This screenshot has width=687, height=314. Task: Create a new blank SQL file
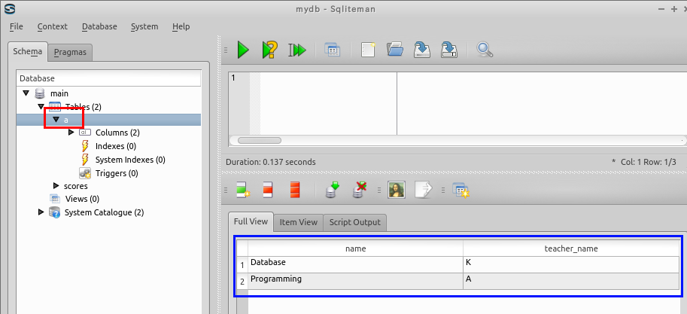coord(368,50)
